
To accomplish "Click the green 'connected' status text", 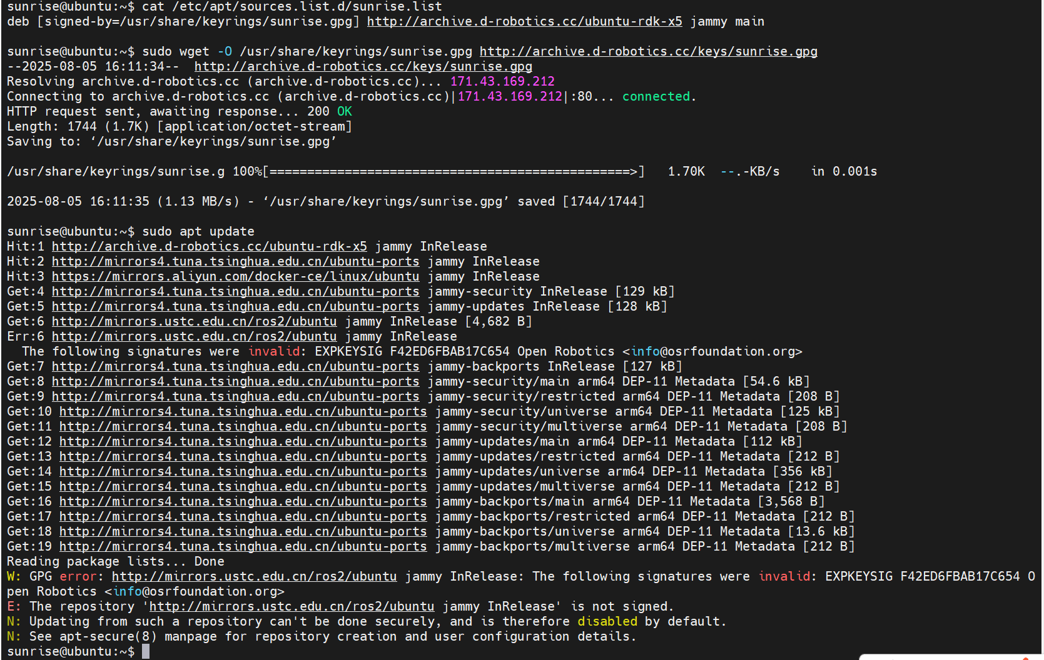I will [656, 97].
